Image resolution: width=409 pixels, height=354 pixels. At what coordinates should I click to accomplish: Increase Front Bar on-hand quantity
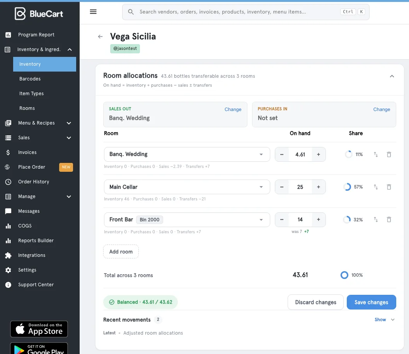pos(319,219)
